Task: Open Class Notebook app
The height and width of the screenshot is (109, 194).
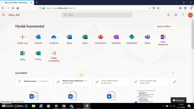Action: point(163,40)
